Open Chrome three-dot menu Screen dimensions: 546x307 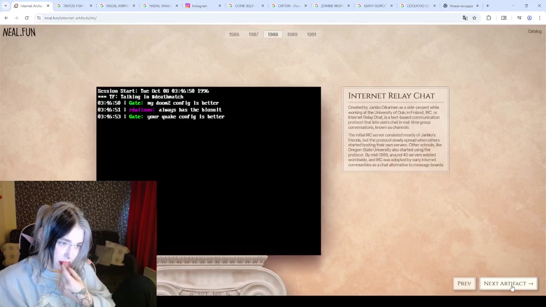pos(540,18)
